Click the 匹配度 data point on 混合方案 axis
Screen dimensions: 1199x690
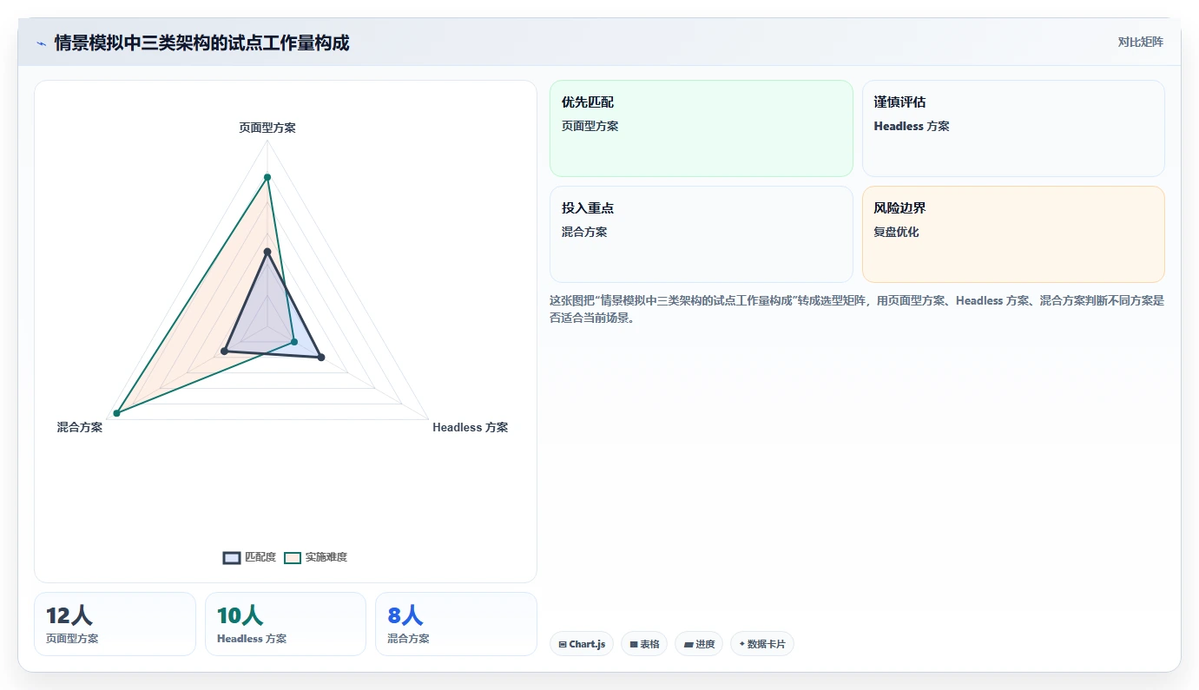(224, 352)
